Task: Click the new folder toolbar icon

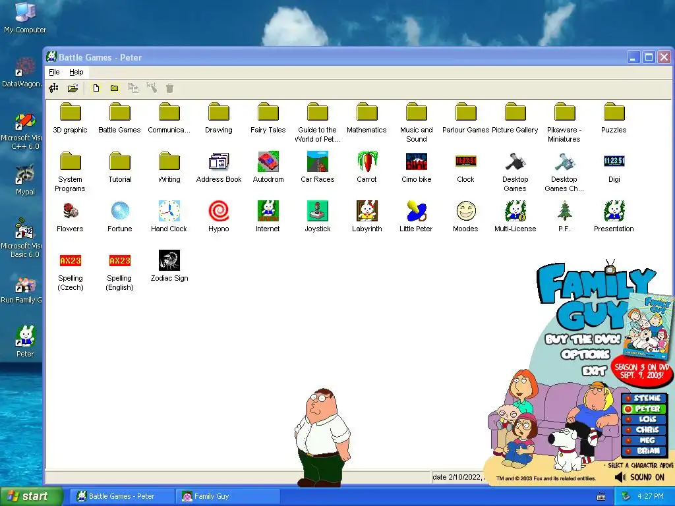Action: (x=115, y=88)
